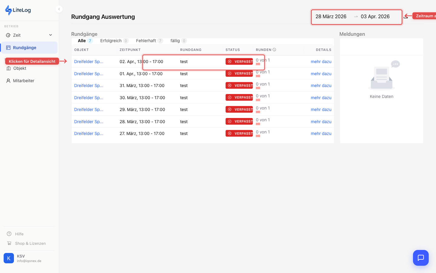Image resolution: width=436 pixels, height=273 pixels.
Task: Click the download icon beside the date range
Action: (406, 17)
